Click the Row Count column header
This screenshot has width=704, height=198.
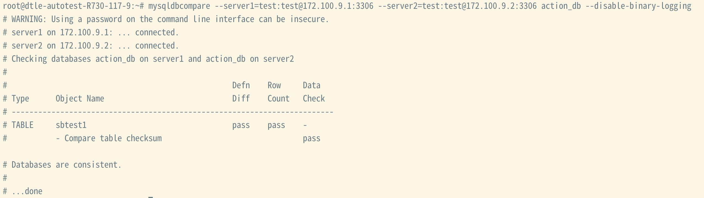click(x=278, y=92)
